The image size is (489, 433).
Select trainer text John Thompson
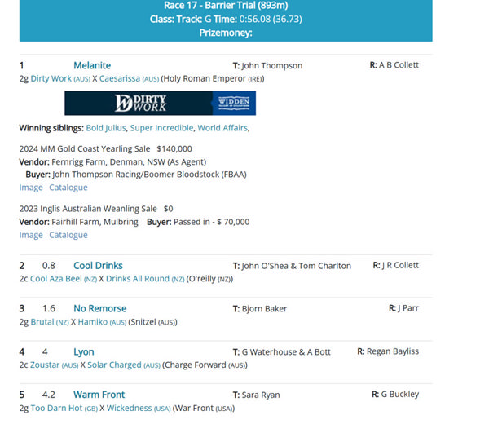[x=272, y=66]
